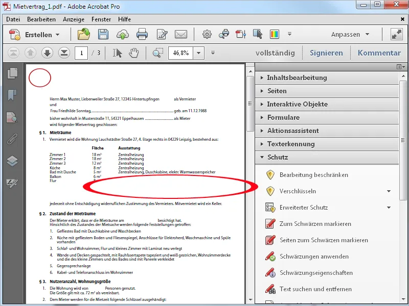
Task: Click the cloud upload icon
Action: 122,34
